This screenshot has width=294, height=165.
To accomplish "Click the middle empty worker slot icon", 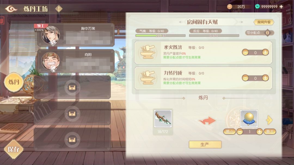I will (x=72, y=114).
